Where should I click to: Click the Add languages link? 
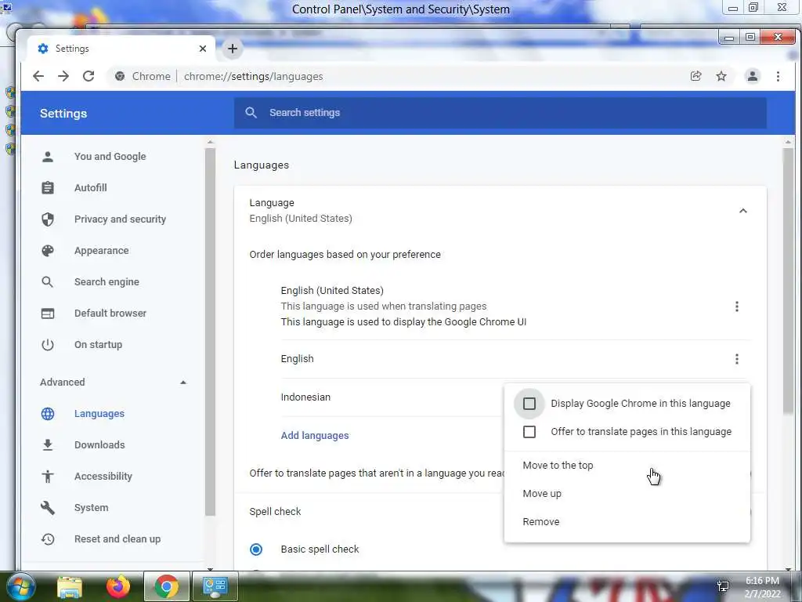coord(315,436)
